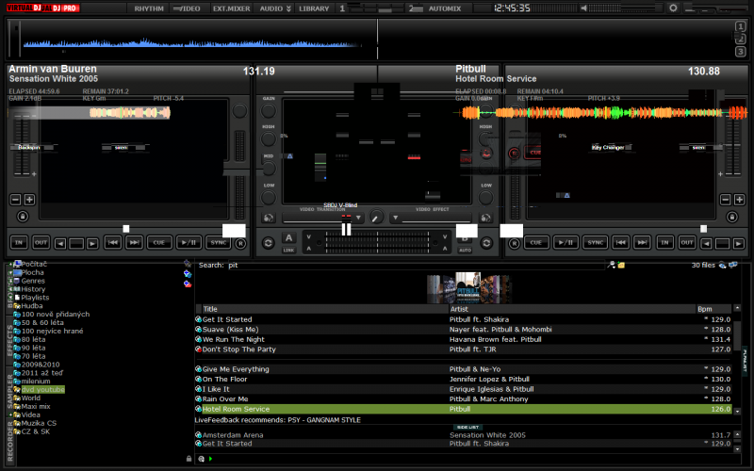Viewport: 754px width, 471px height.
Task: Toggle right deck loop OUT
Action: [x=687, y=243]
